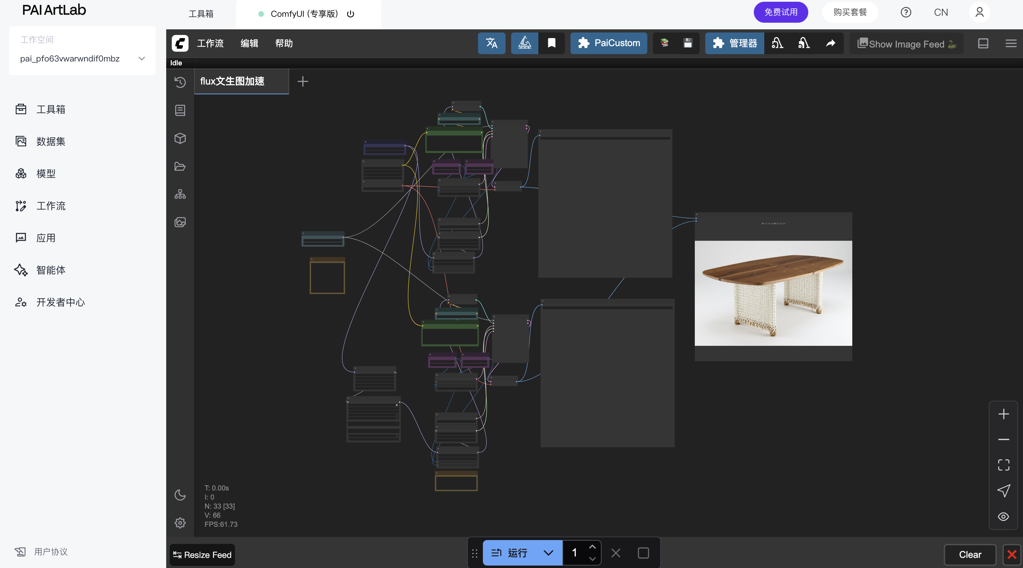Expand the workspace selection dropdown
The height and width of the screenshot is (568, 1023).
[141, 59]
